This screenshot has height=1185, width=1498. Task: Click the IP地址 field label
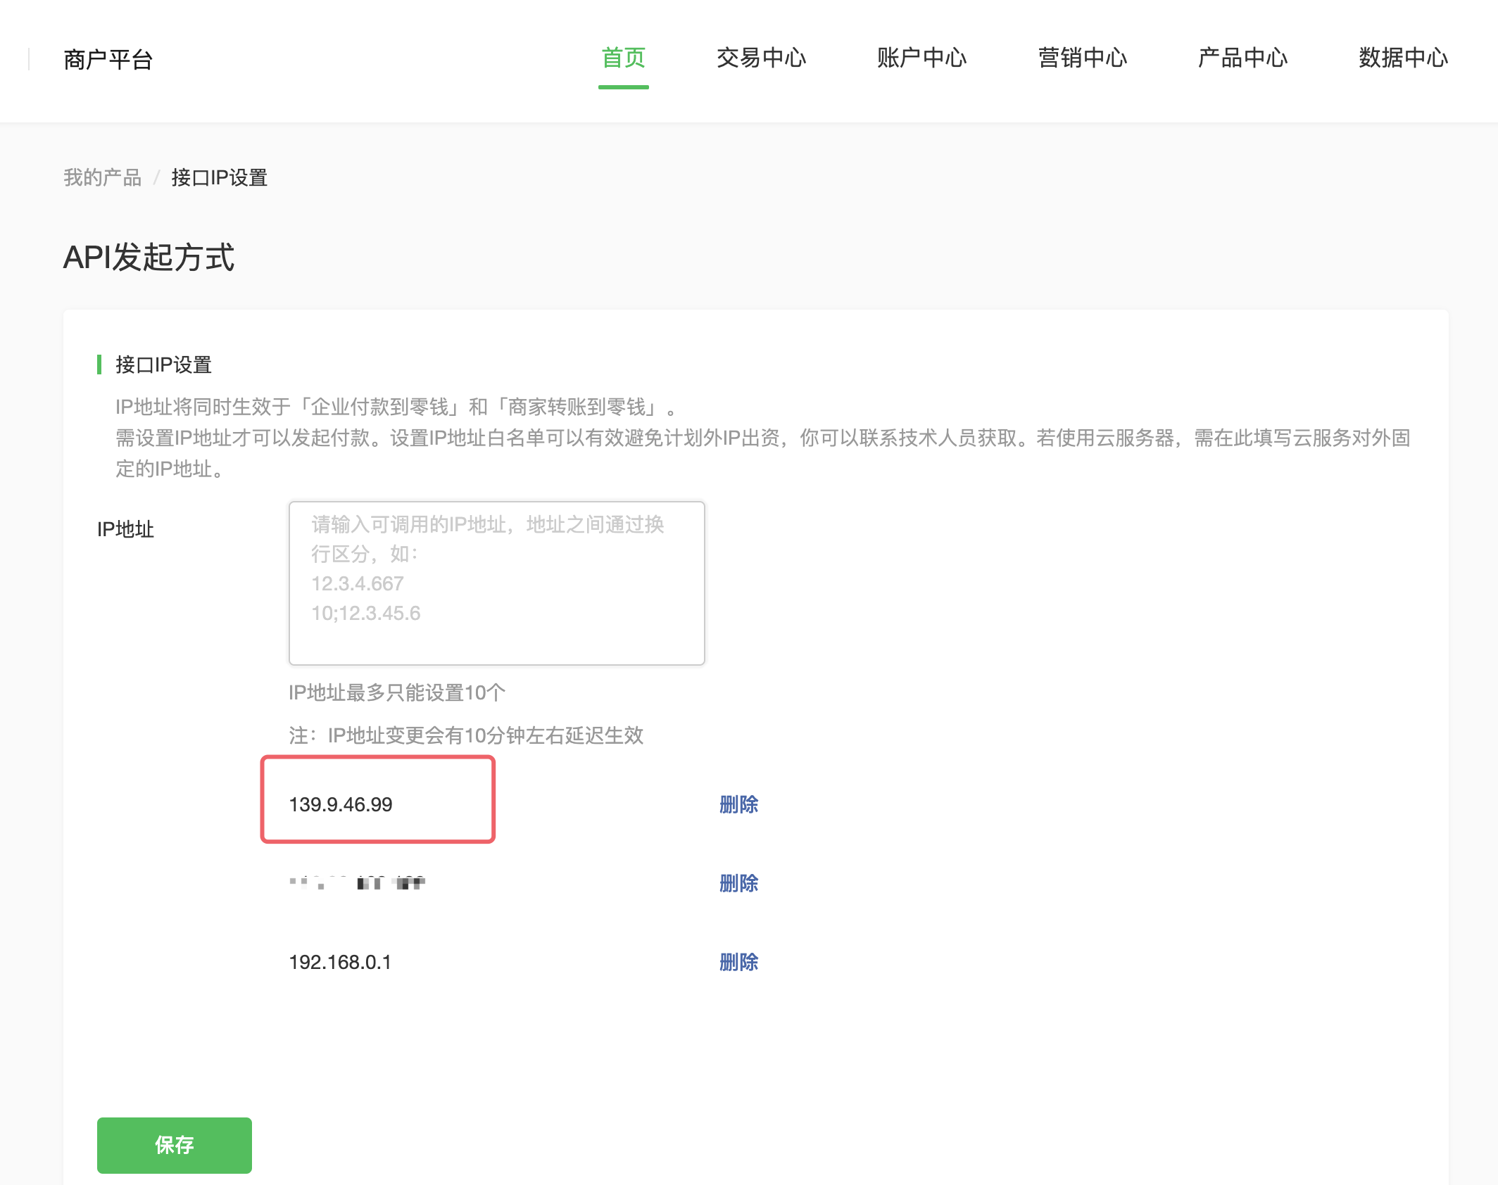pyautogui.click(x=125, y=529)
